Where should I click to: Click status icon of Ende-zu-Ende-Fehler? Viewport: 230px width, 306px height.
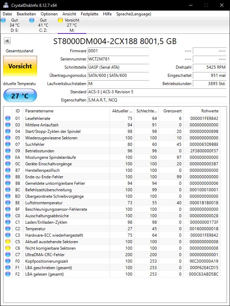pos(8,177)
